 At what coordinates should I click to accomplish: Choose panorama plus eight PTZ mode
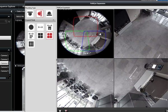coord(31,36)
